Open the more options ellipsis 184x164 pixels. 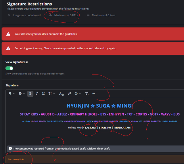pos(93,93)
